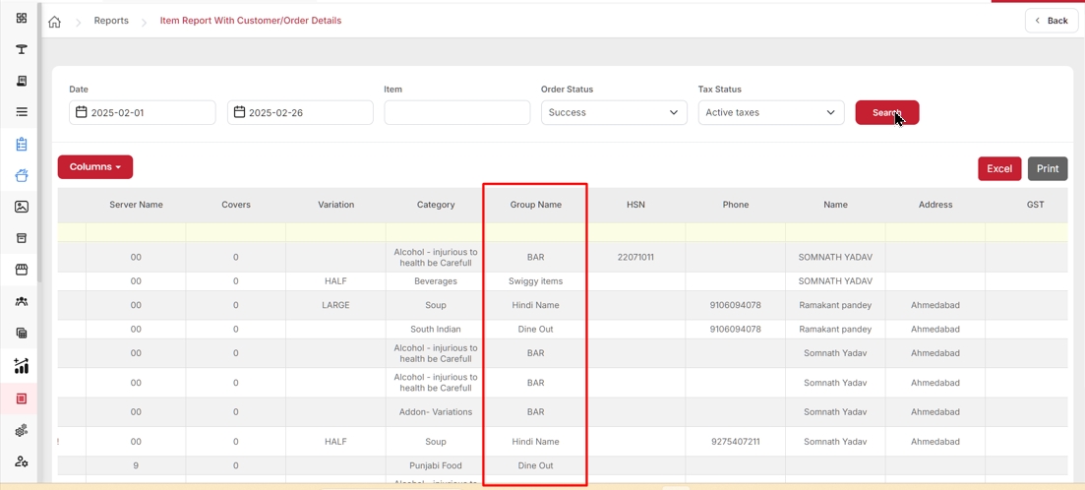Click the red Search button
This screenshot has height=490, width=1085.
pyautogui.click(x=887, y=113)
